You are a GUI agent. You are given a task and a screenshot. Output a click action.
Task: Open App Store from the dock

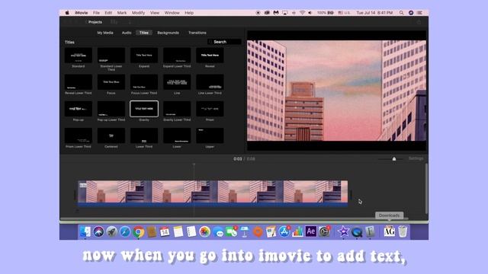[284, 231]
